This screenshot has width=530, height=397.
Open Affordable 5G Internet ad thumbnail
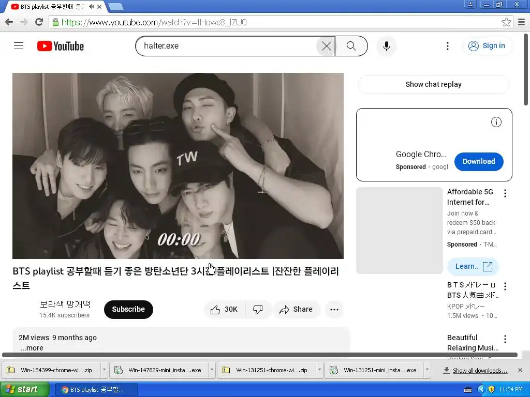click(x=400, y=231)
